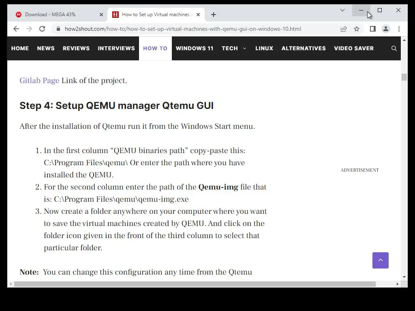Bookmark this page with star icon
Screen dimensions: 415x311
pyautogui.click(x=357, y=29)
